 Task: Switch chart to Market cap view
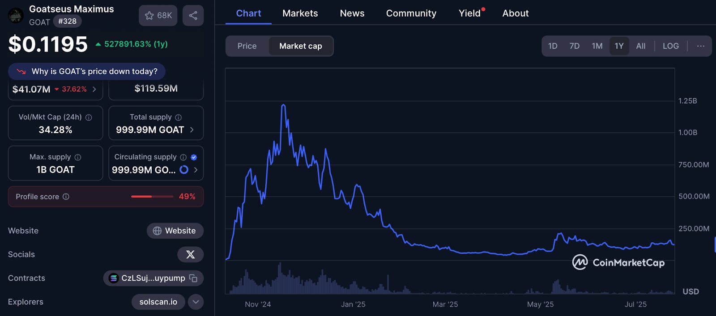pos(301,46)
